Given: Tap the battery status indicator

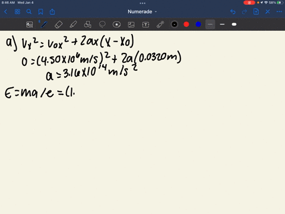Looking at the screenshot, I should (280, 3).
